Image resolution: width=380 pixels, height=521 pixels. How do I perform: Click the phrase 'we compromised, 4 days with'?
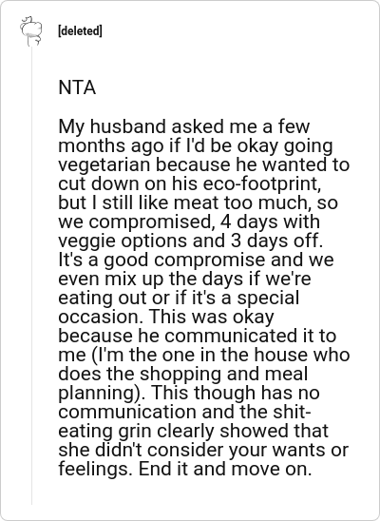pyautogui.click(x=189, y=222)
